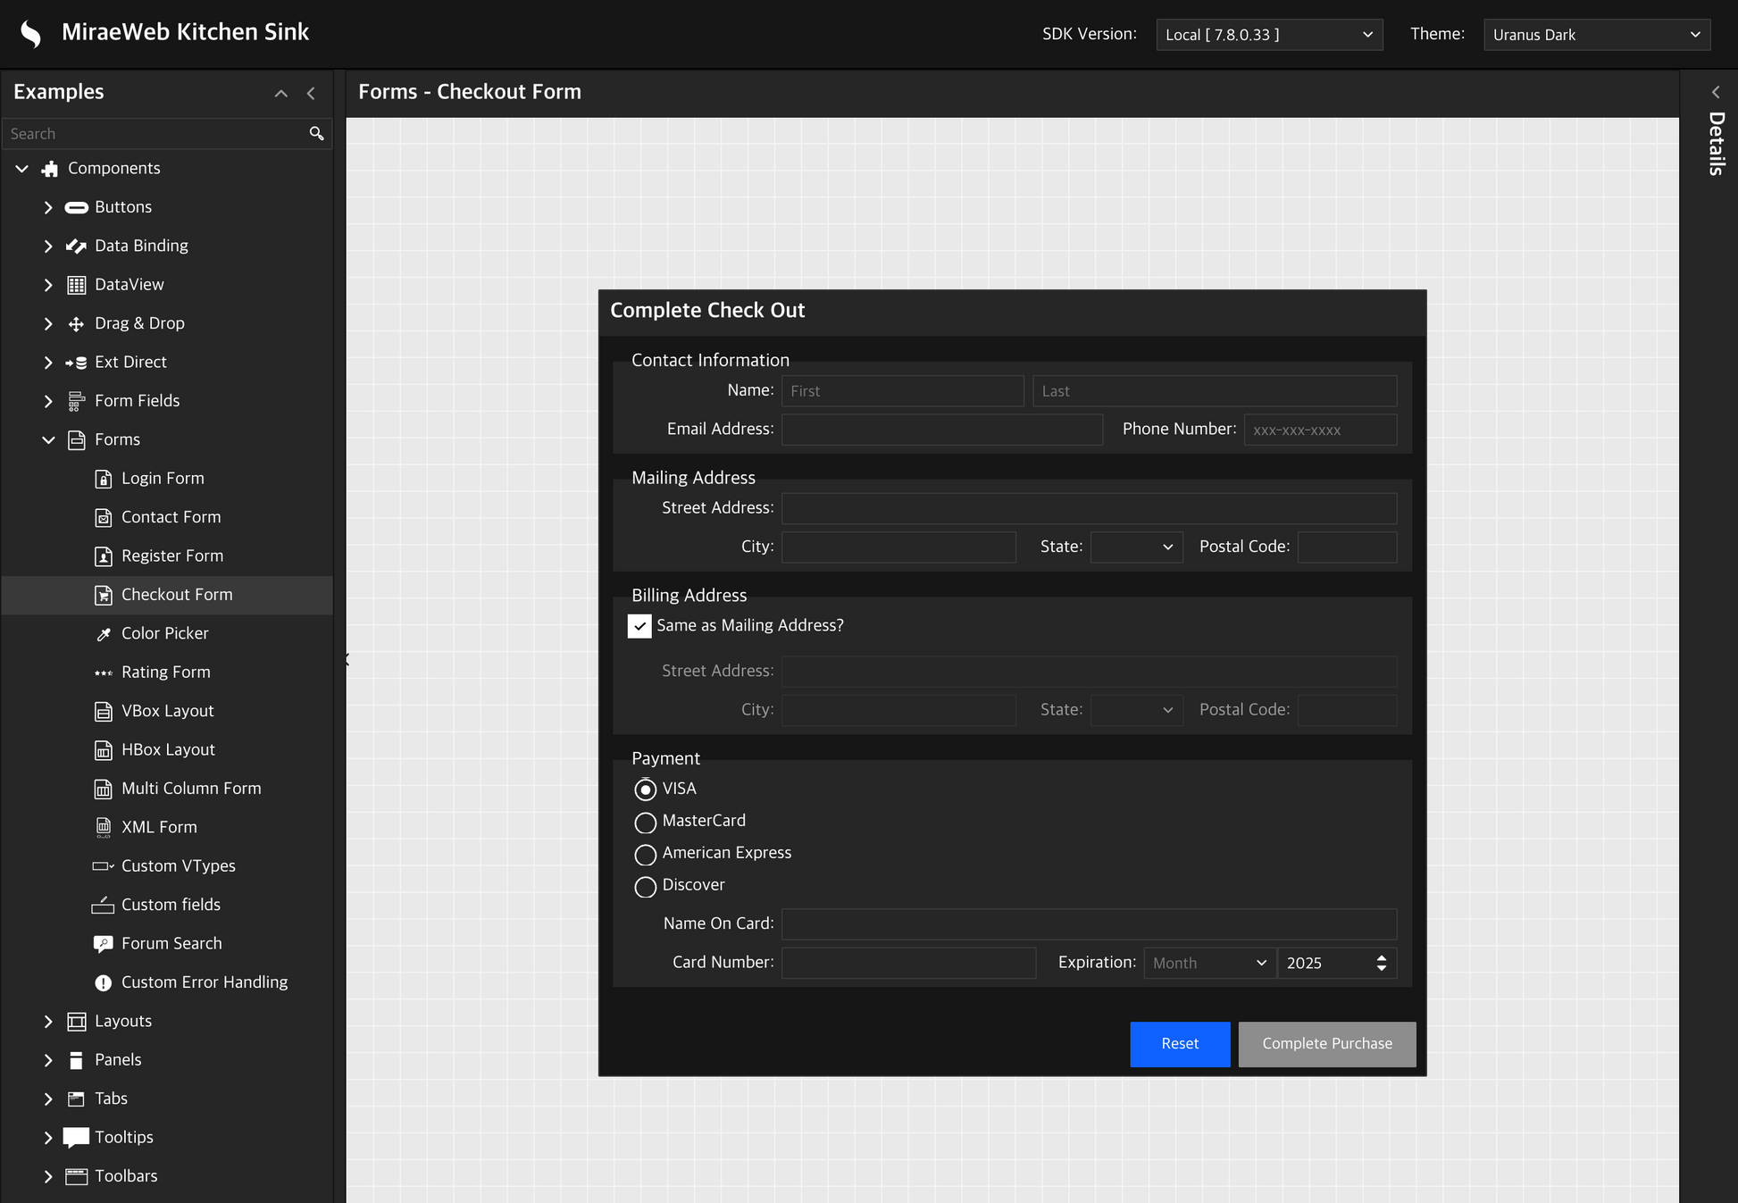
Task: Open the Forum Search speech-bubble icon
Action: 104,943
